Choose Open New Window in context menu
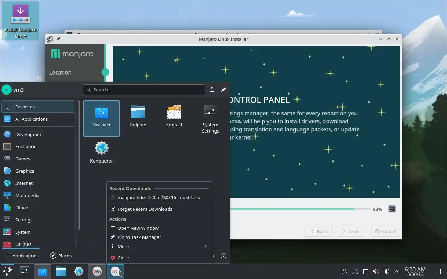The image size is (447, 279). point(159,228)
